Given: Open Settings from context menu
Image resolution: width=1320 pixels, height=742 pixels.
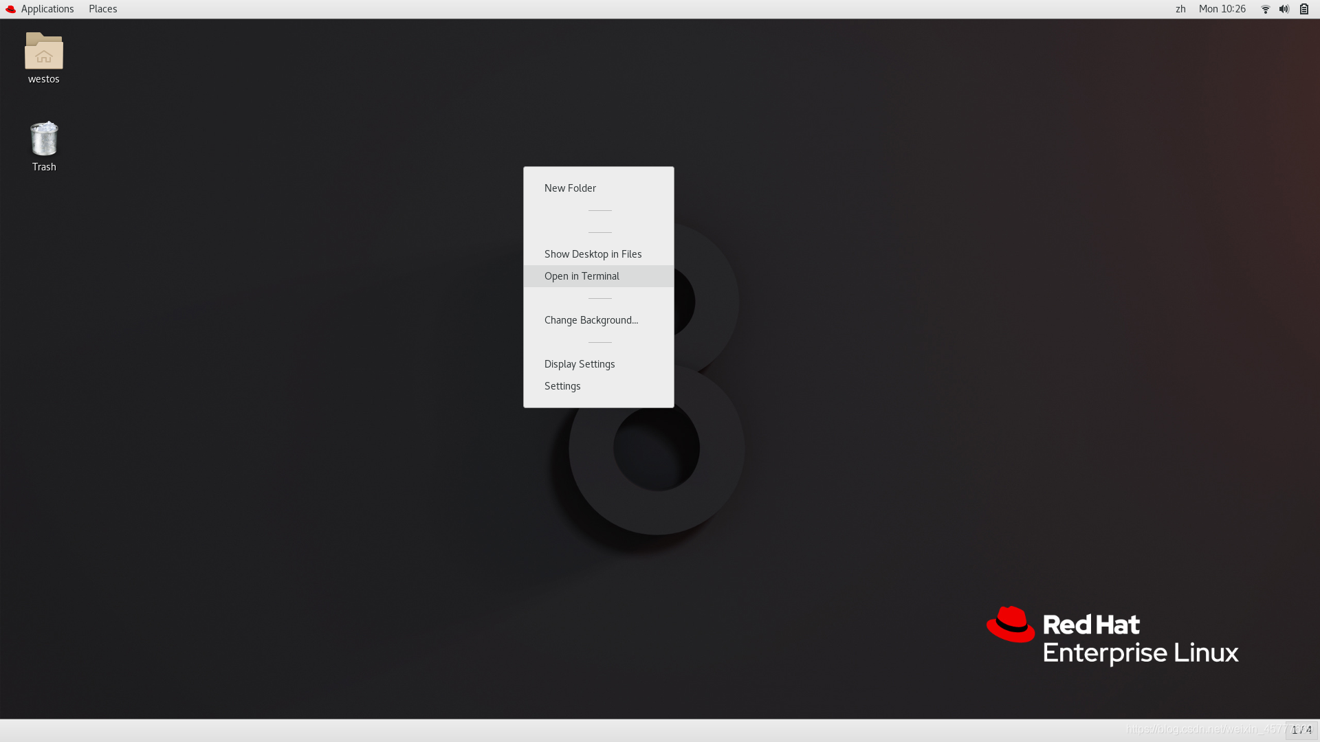Looking at the screenshot, I should (562, 385).
